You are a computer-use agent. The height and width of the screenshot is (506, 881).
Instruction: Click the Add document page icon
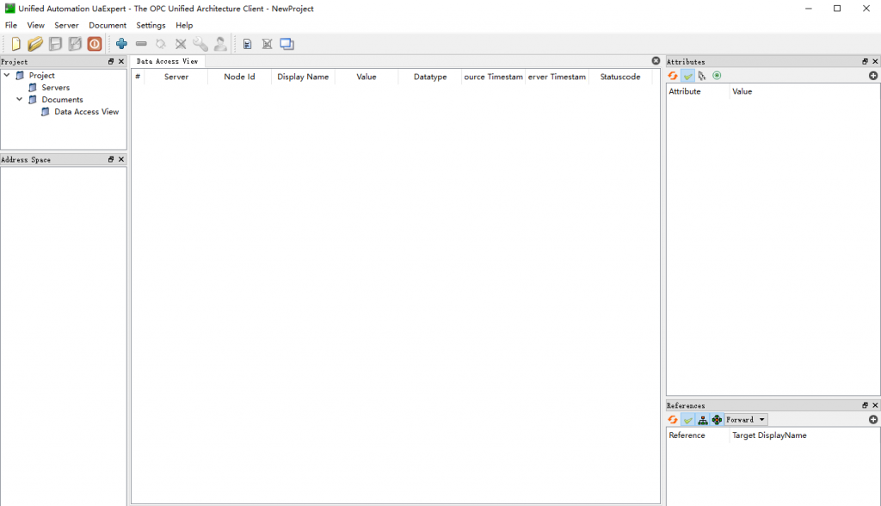coord(247,44)
